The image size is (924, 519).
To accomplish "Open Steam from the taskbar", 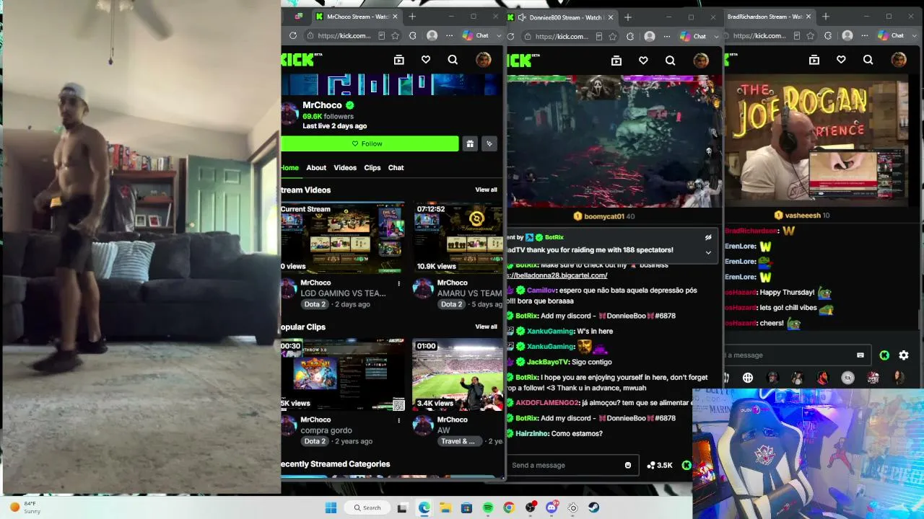I will [x=594, y=507].
